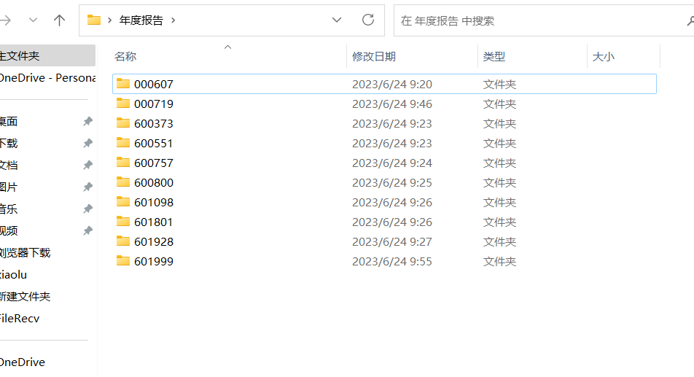This screenshot has height=377, width=694.
Task: Select folder icon of 600373
Action: click(x=123, y=123)
